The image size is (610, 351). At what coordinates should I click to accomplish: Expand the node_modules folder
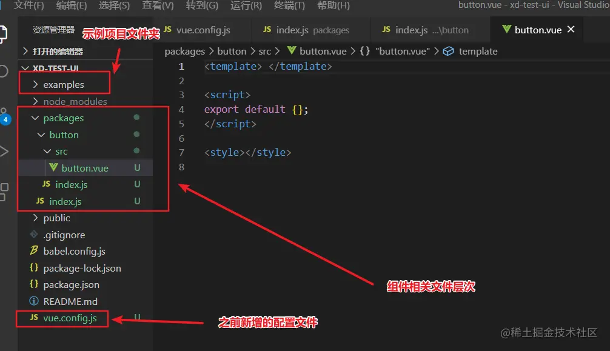(x=35, y=101)
